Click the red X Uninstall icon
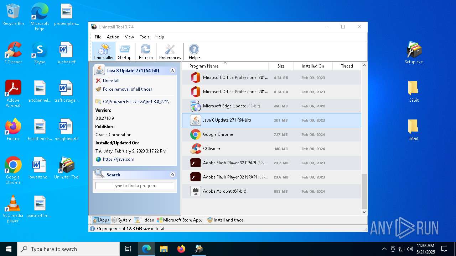This screenshot has width=456, height=256. tap(98, 81)
